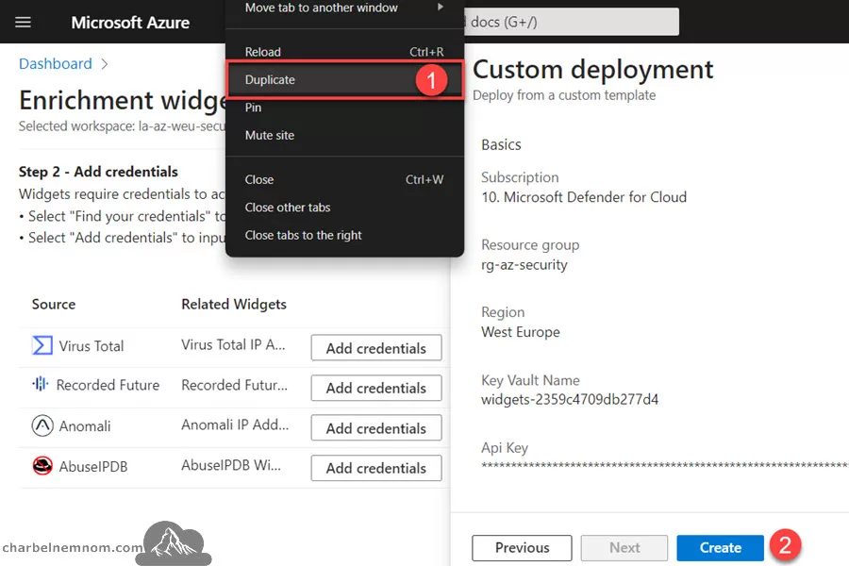Choose Mute site in the context menu
Image resolution: width=849 pixels, height=566 pixels.
click(344, 136)
